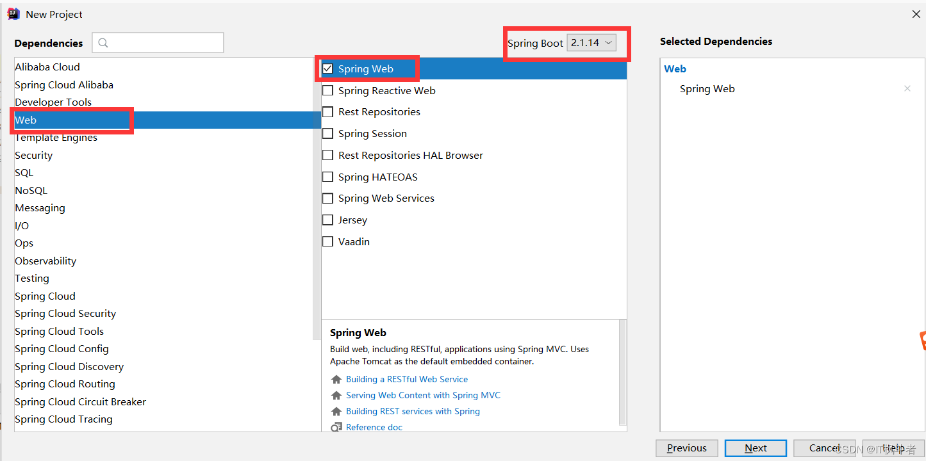Enable the Spring Reactive Web checkbox
This screenshot has width=926, height=461.
tap(327, 90)
